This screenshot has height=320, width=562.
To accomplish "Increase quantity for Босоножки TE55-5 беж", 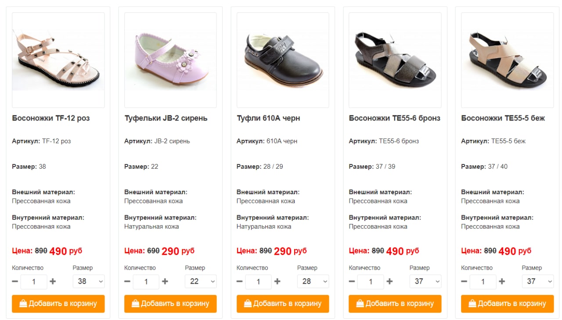I will (502, 281).
